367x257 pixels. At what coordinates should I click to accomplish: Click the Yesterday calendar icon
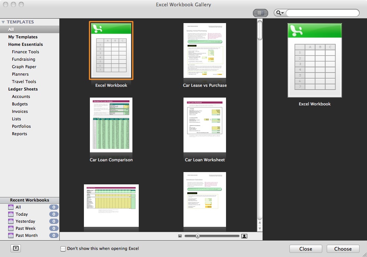[x=11, y=221]
